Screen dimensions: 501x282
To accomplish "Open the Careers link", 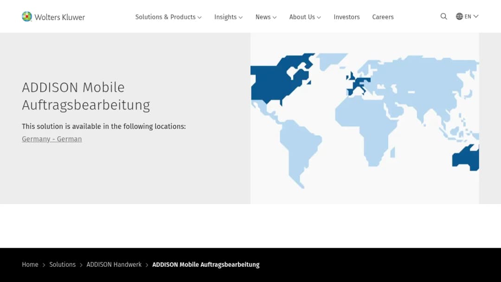I will [383, 17].
